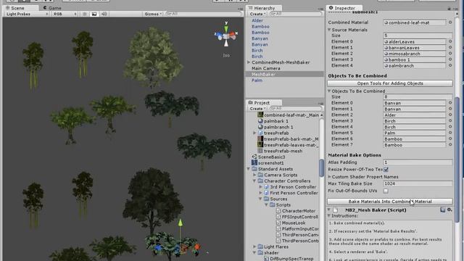Image resolution: width=464 pixels, height=261 pixels.
Task: Collapse the Instructions foldout
Action: [x=329, y=216]
